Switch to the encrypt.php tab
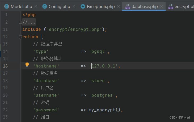The height and width of the screenshot is (122, 194). point(184,6)
